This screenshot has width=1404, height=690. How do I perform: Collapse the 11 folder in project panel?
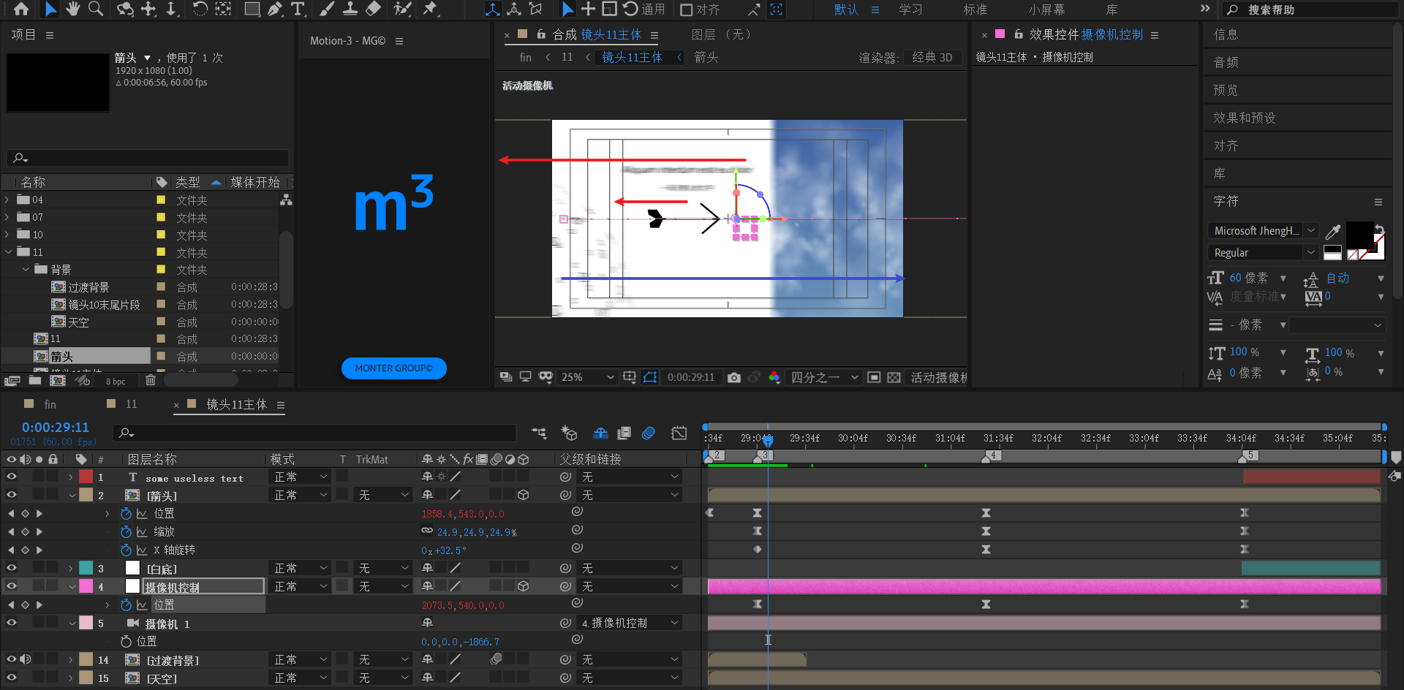pyautogui.click(x=7, y=252)
